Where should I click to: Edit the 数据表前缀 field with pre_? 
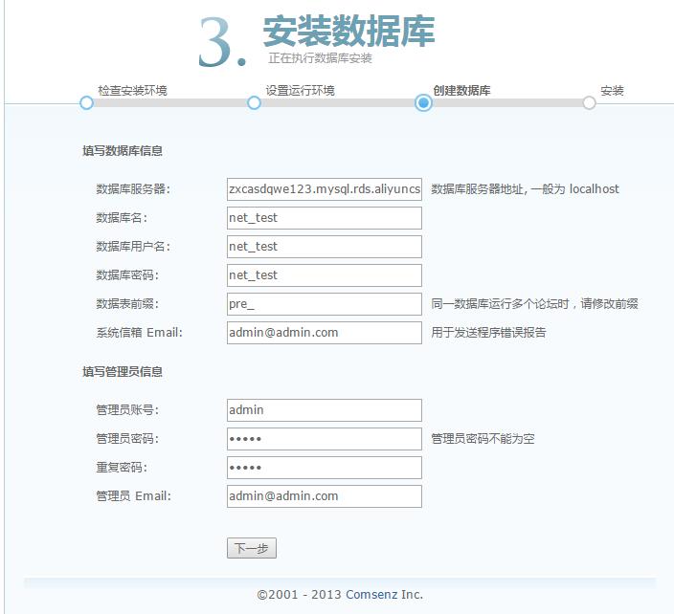click(x=324, y=304)
